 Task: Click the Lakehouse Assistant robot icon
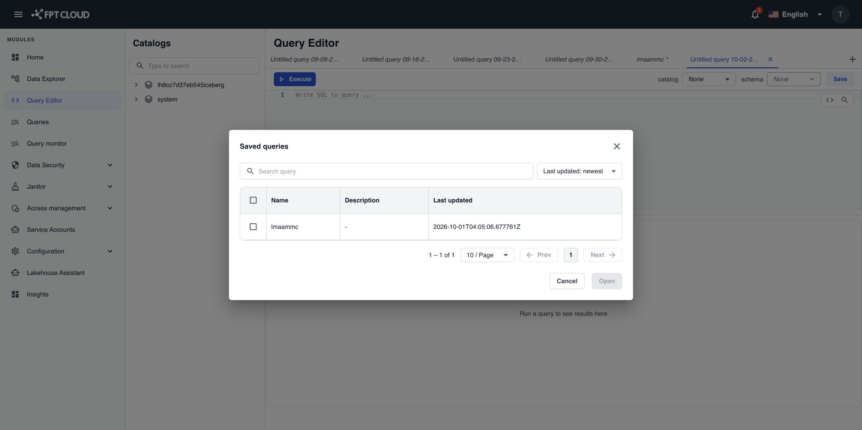(x=15, y=273)
